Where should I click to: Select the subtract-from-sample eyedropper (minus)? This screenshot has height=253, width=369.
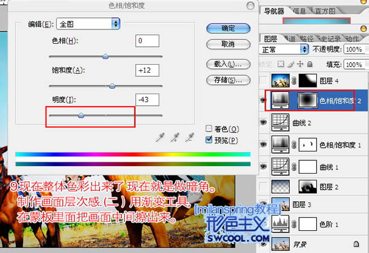pyautogui.click(x=189, y=138)
